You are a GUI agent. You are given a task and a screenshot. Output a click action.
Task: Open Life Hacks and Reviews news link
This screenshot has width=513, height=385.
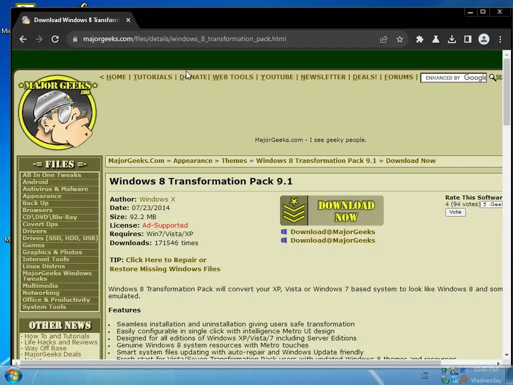[x=61, y=342]
